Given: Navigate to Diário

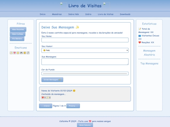Looking at the screenshot, I should click(88, 14).
